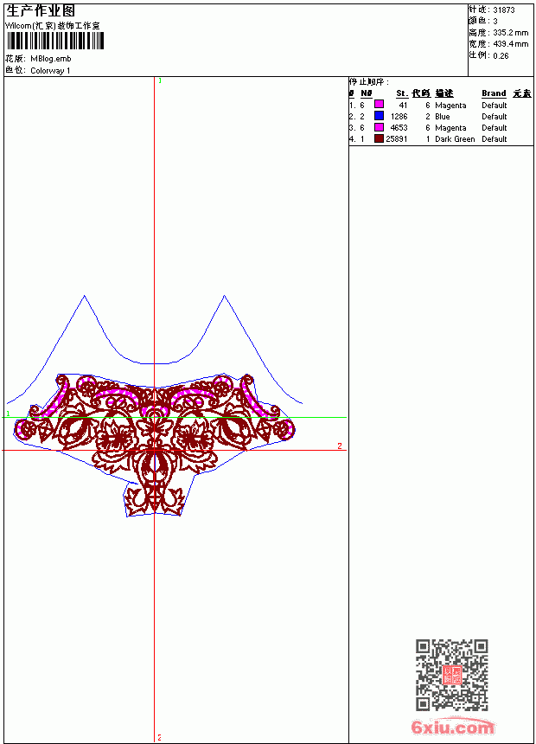Click the barcode under Wilcom header

[54, 41]
